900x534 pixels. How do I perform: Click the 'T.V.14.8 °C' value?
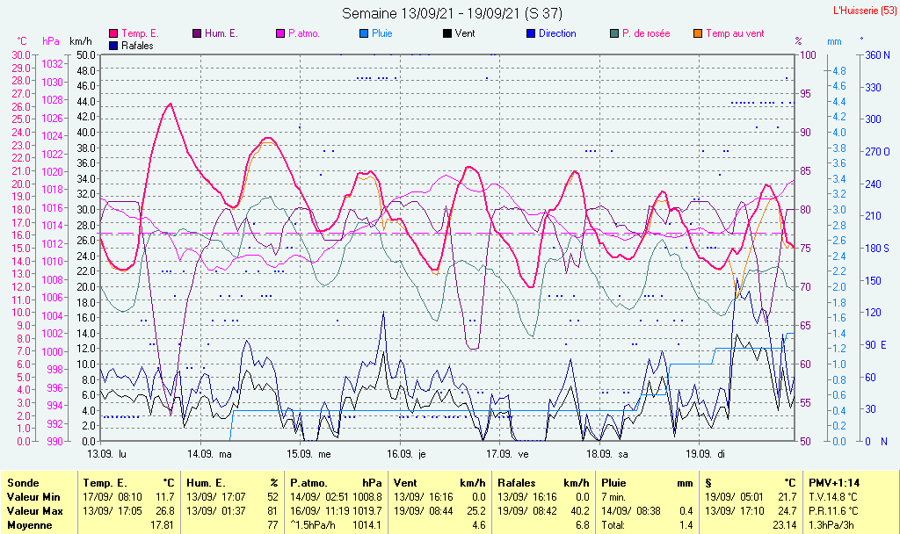click(x=833, y=497)
